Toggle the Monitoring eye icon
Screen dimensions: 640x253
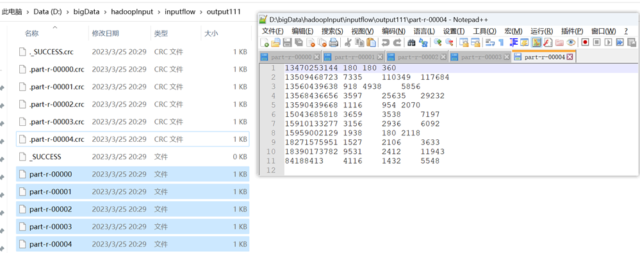pyautogui.click(x=571, y=42)
